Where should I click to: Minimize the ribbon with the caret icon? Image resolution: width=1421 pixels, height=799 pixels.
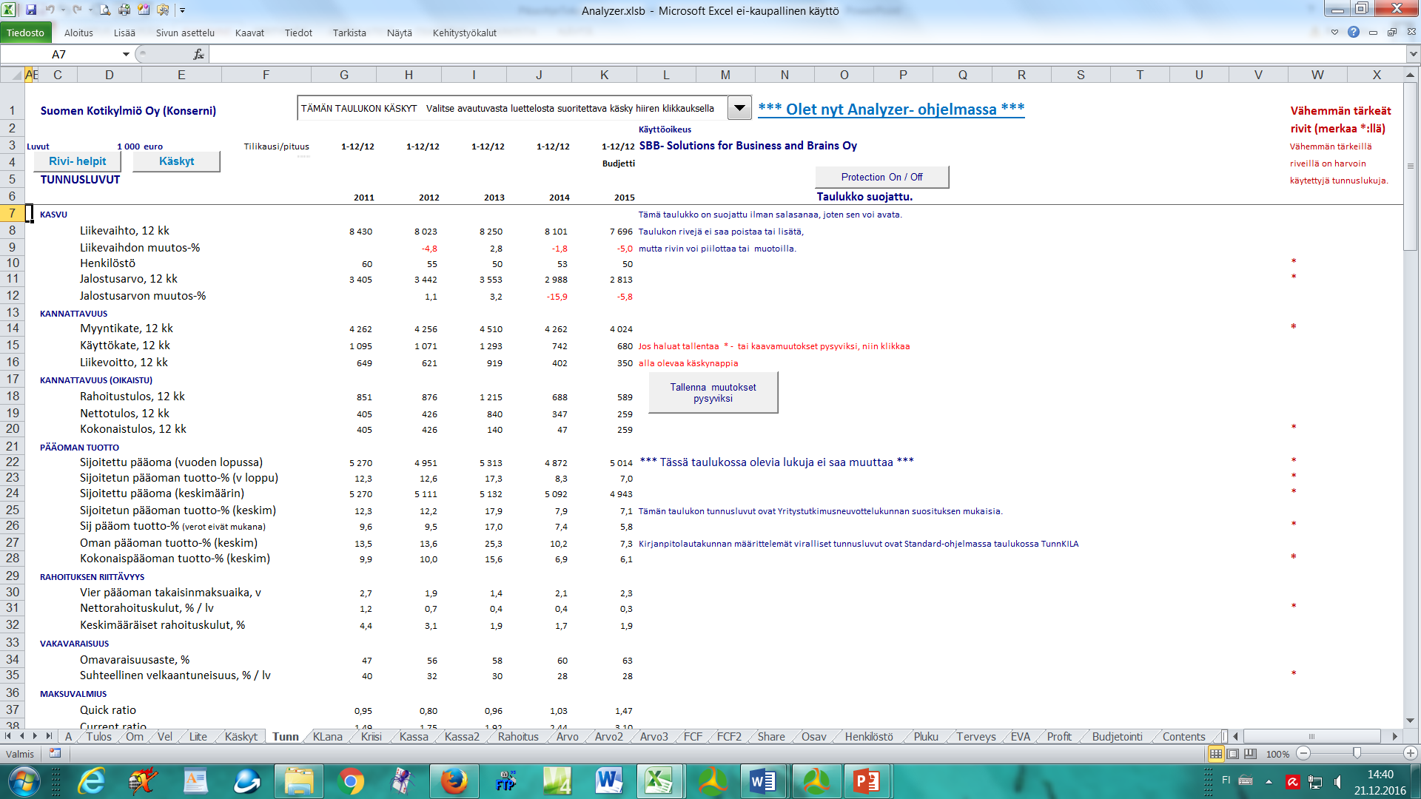click(1334, 32)
